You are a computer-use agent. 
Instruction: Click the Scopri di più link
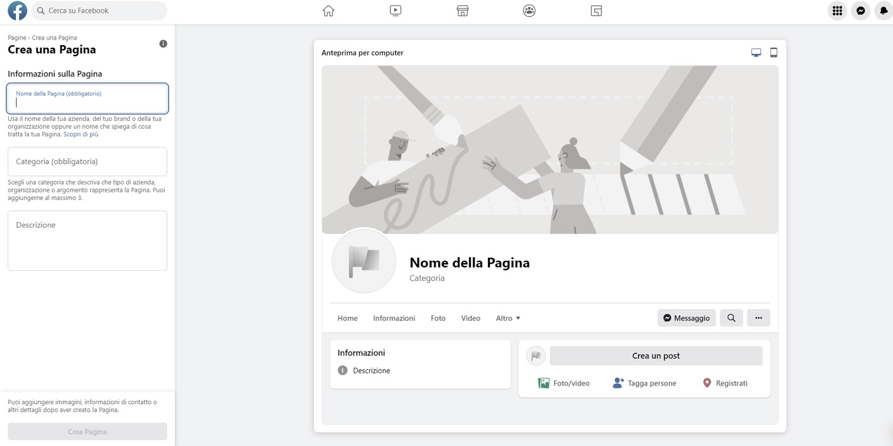pyautogui.click(x=81, y=134)
